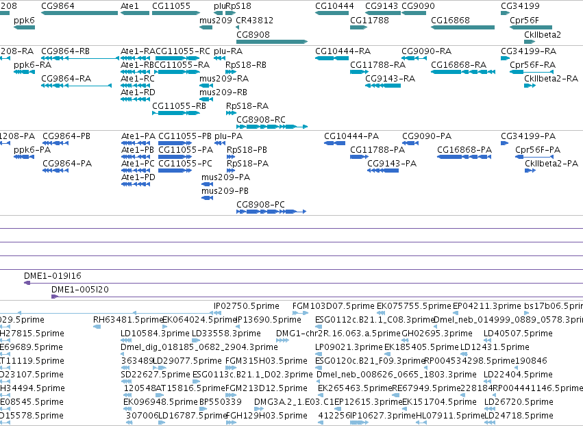Open the CR43812 gene label

tap(255, 21)
